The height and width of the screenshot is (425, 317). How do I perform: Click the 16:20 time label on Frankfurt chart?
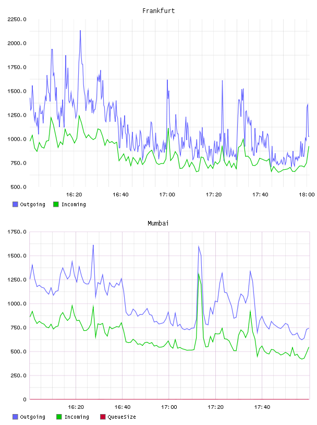(74, 195)
